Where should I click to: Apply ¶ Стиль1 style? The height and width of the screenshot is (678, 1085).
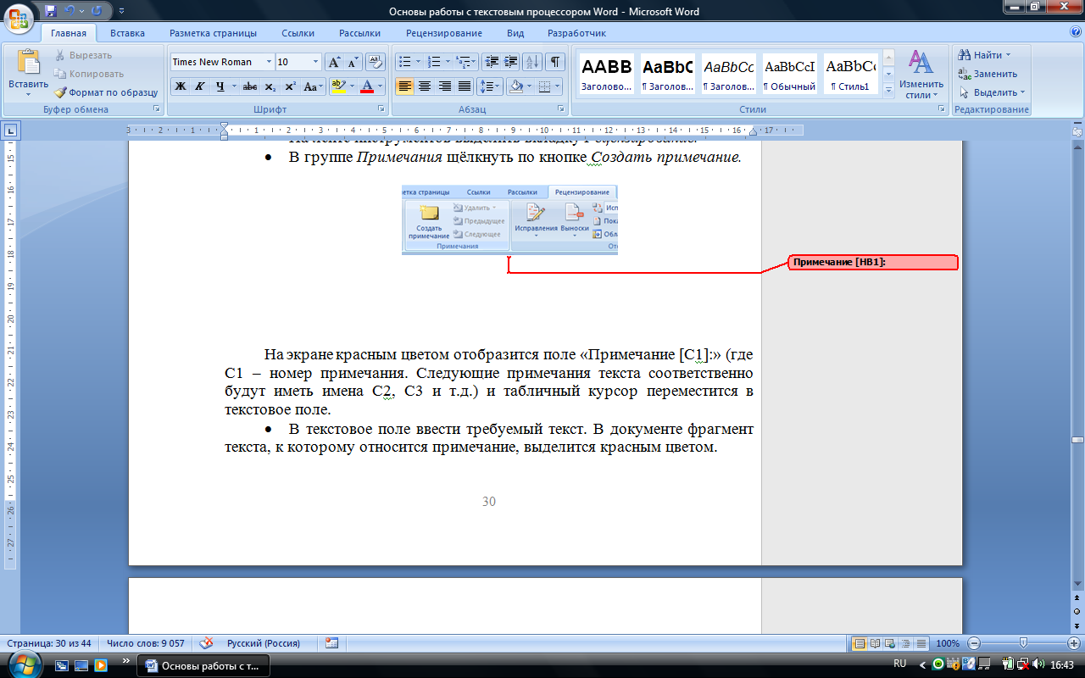tap(850, 75)
